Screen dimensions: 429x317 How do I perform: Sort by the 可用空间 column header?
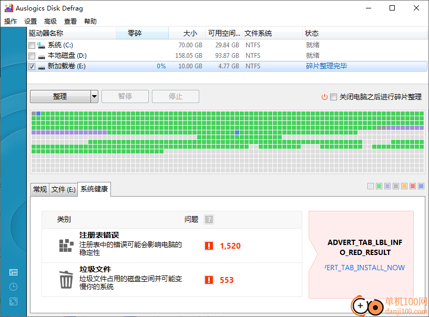pos(223,33)
